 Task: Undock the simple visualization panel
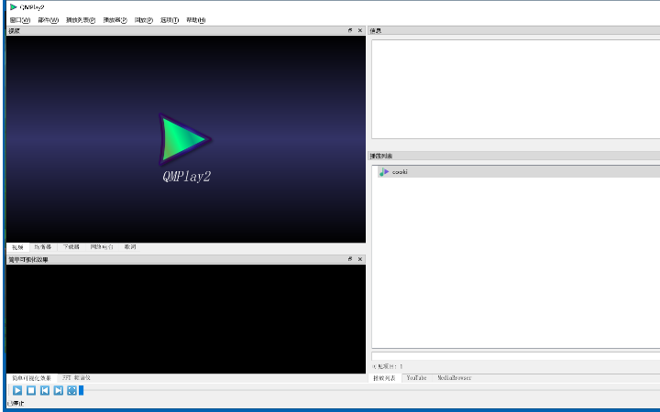point(350,259)
